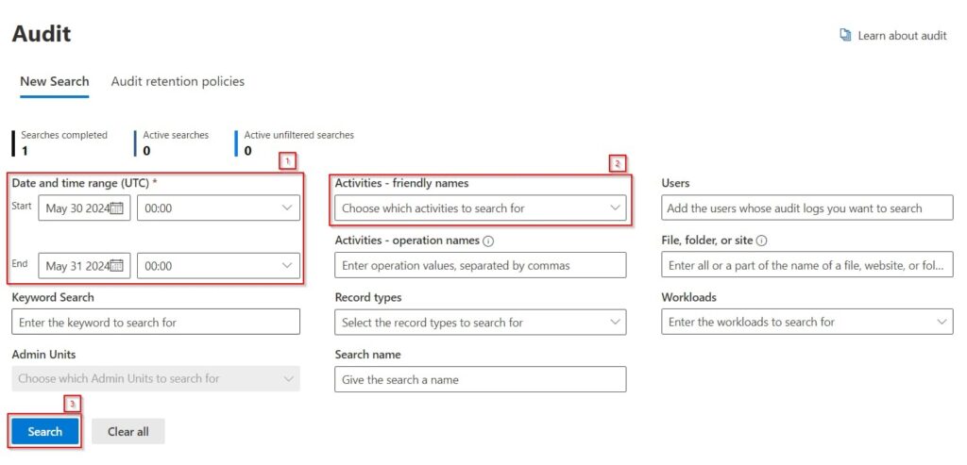Open the Activities - friendly names dropdown
This screenshot has width=967, height=465.
pyautogui.click(x=480, y=208)
